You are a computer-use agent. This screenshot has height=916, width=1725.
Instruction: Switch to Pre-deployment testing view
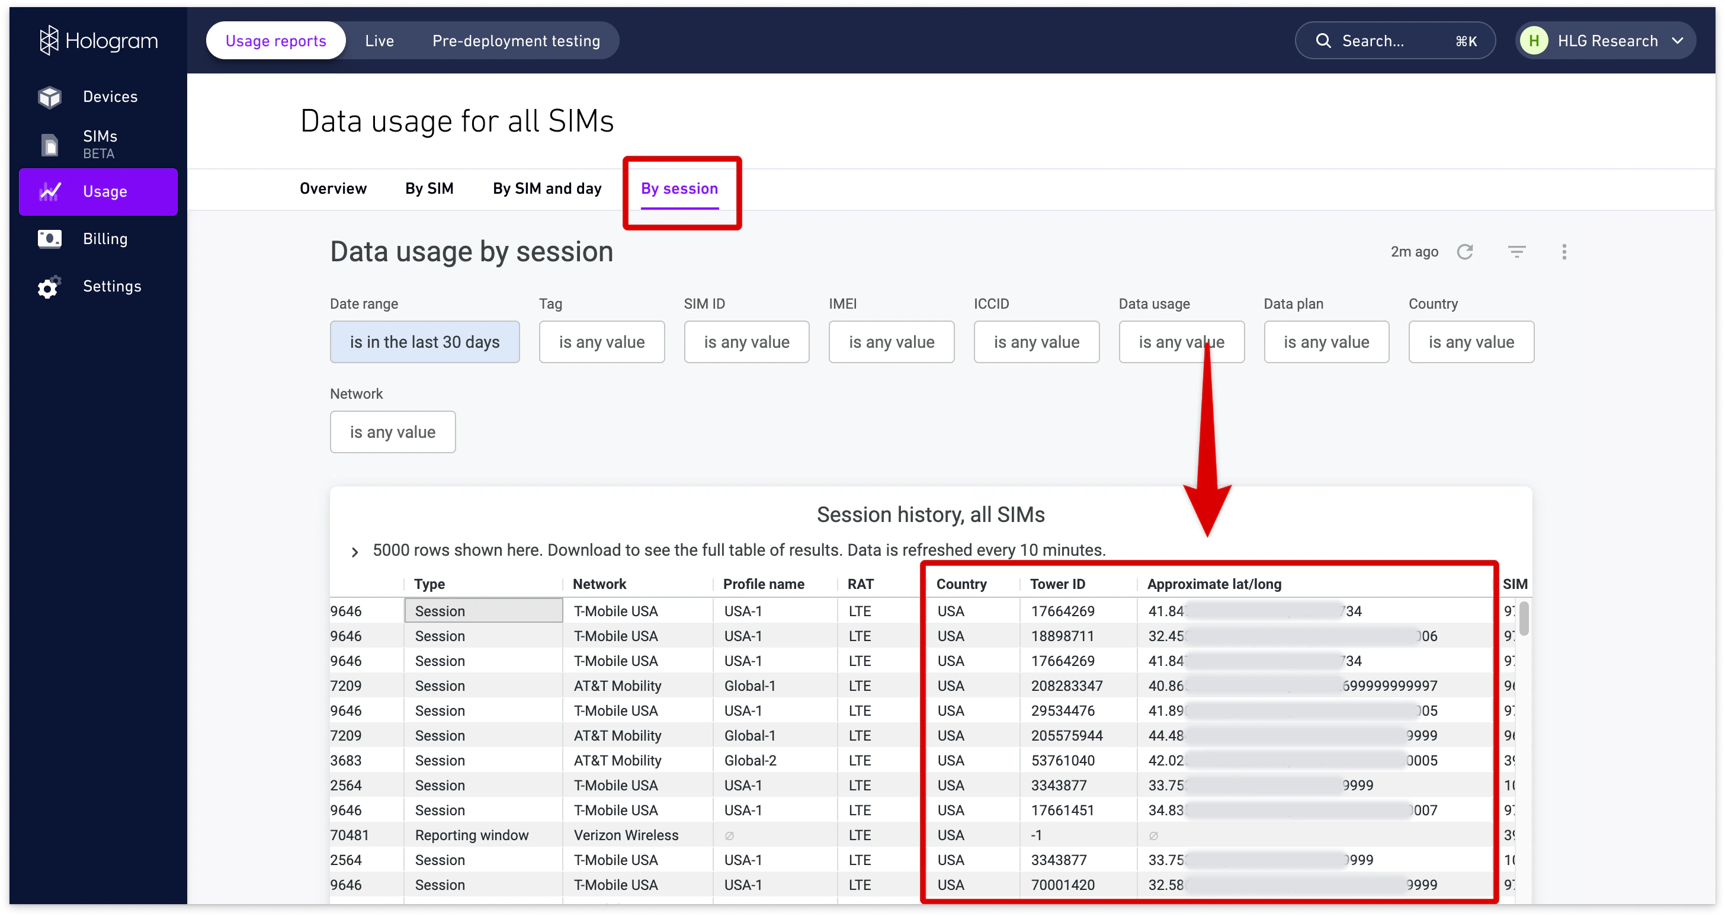(515, 41)
